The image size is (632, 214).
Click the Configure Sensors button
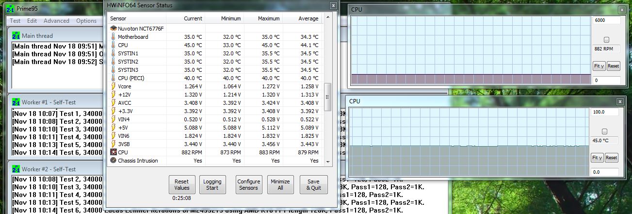pos(249,184)
